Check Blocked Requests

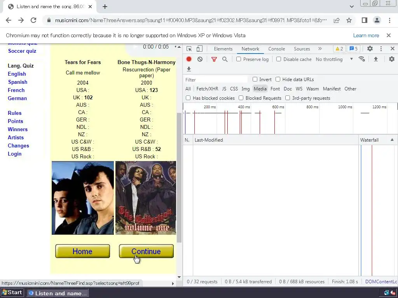pyautogui.click(x=241, y=98)
